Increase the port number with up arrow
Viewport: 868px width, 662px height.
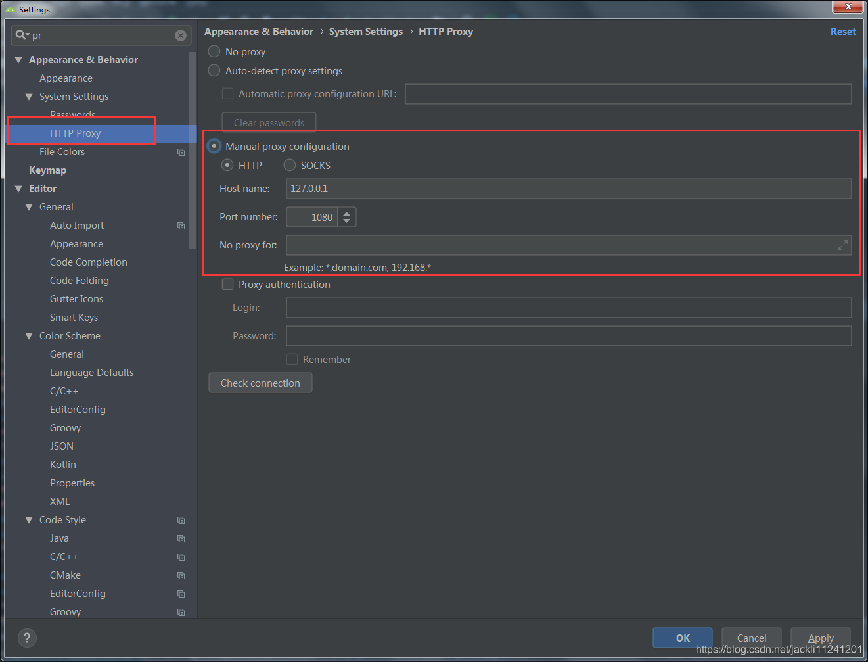coord(347,212)
